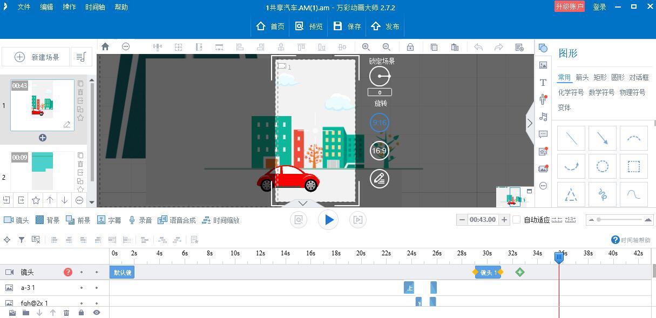Switch to the 箭头 shapes tab
Screen dimensions: 656x318
(x=582, y=77)
